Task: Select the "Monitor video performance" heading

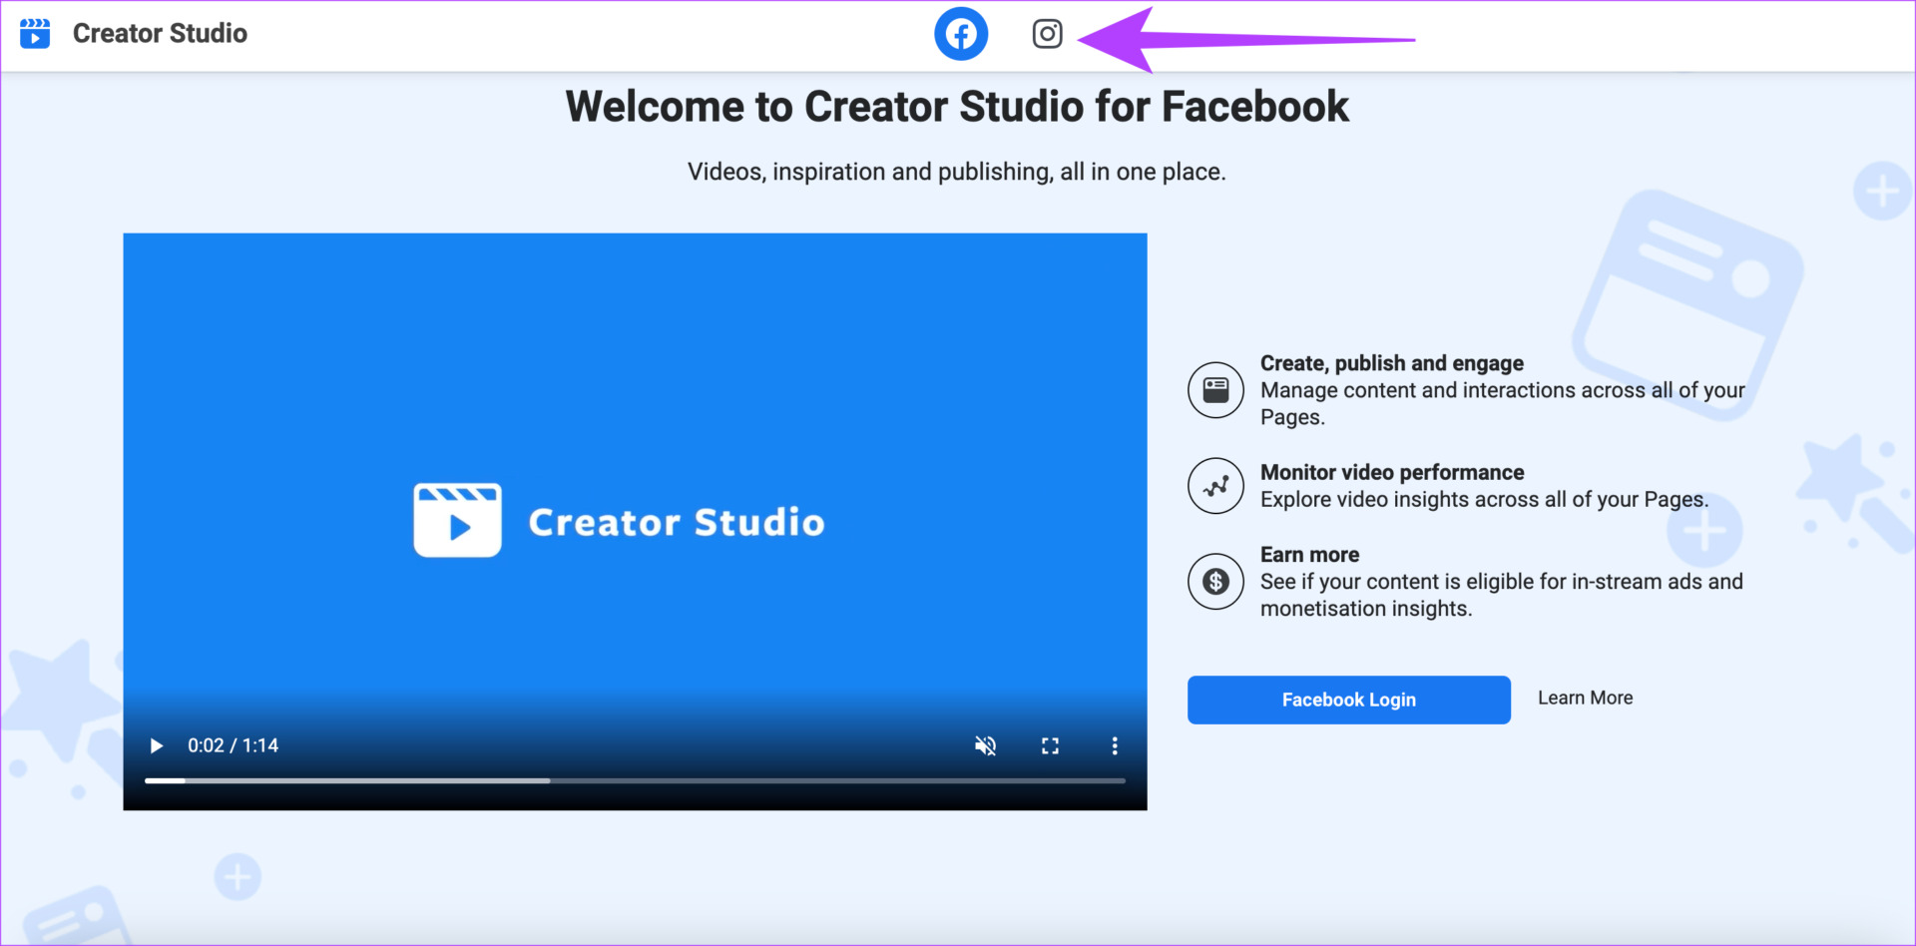Action: pos(1392,472)
